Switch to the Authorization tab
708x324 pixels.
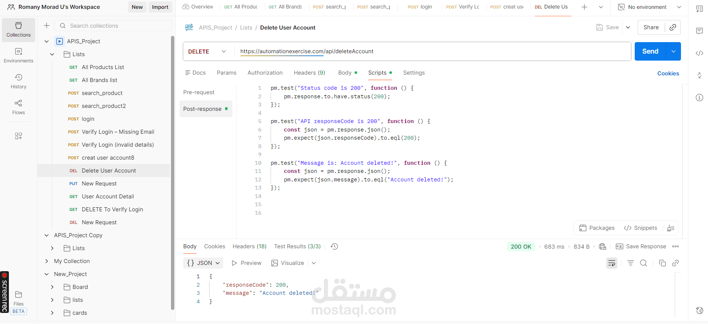click(x=265, y=73)
